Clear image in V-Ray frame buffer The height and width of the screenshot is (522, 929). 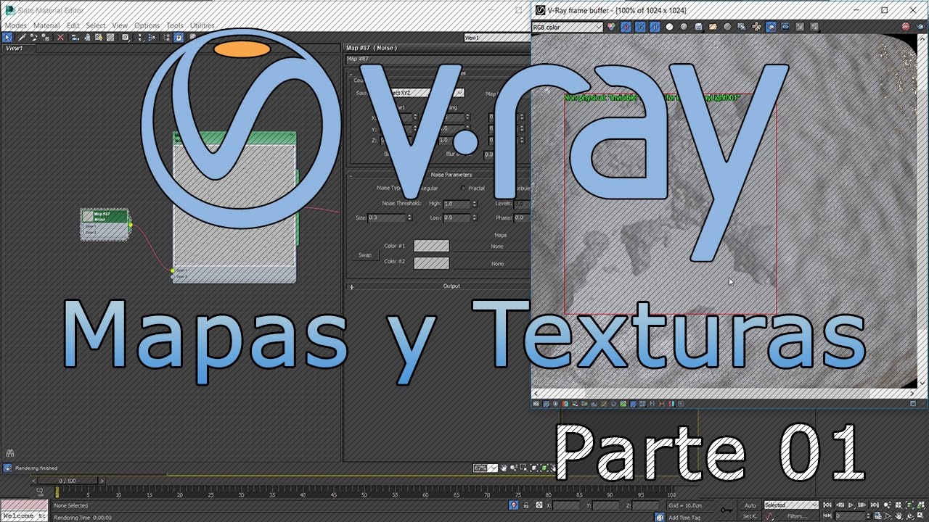point(727,27)
